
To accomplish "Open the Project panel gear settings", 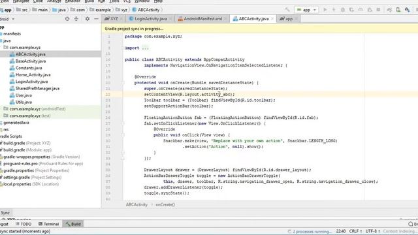I will click(x=87, y=19).
